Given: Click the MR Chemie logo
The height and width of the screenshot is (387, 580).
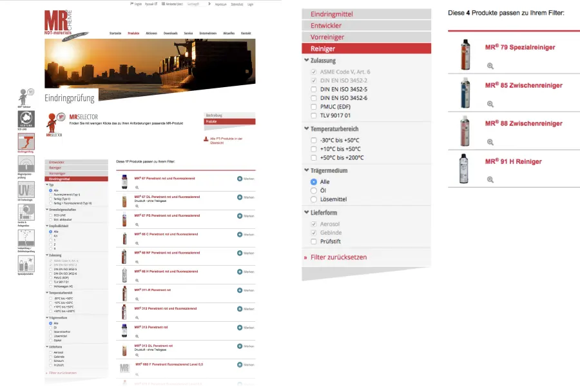Looking at the screenshot, I should [x=58, y=22].
